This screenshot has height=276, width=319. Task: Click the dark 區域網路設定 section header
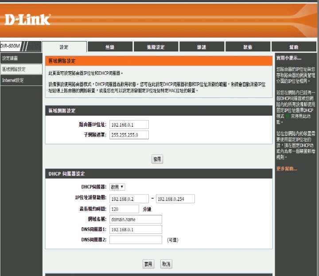click(x=159, y=111)
